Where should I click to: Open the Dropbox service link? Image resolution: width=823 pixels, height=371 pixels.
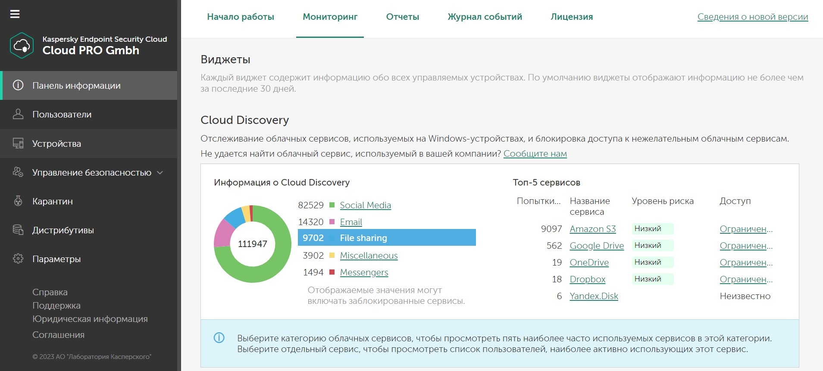pos(588,279)
